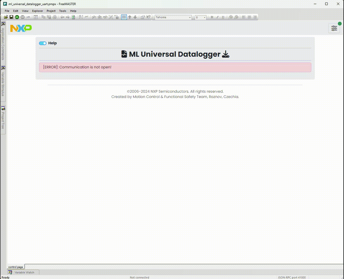This screenshot has height=279, width=344.
Task: Print using the printer toolbar icon
Action: [x=55, y=17]
